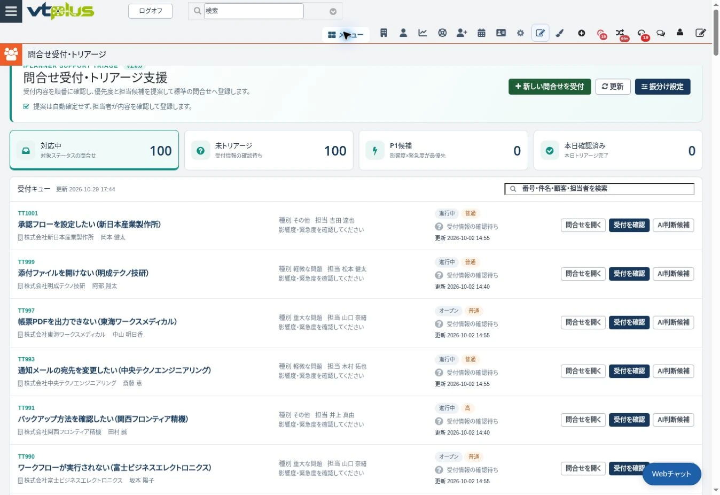Open the calendar icon in toolbar

coord(481,33)
